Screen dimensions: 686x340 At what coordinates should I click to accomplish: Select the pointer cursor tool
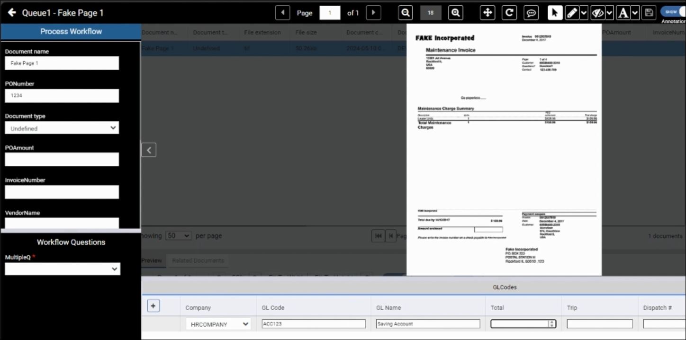pyautogui.click(x=555, y=13)
